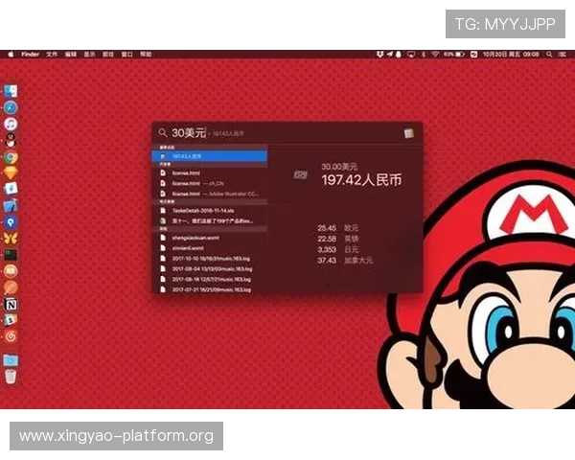The height and width of the screenshot is (460, 575).
Task: Open the Wi-Fi status menu
Action: coord(435,55)
